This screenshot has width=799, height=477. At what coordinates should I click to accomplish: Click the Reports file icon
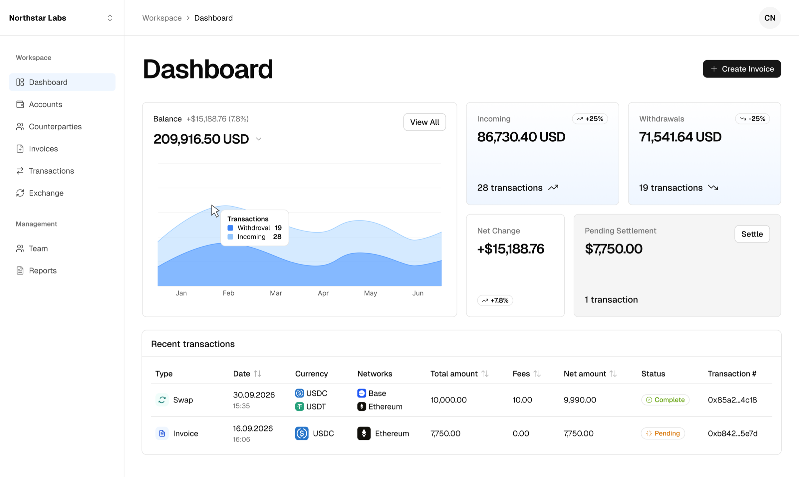[20, 270]
